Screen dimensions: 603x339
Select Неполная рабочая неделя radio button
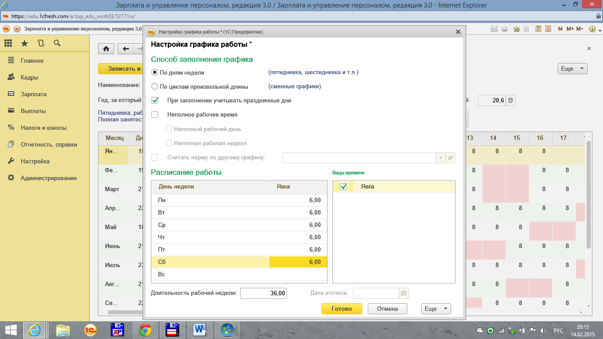tap(169, 143)
